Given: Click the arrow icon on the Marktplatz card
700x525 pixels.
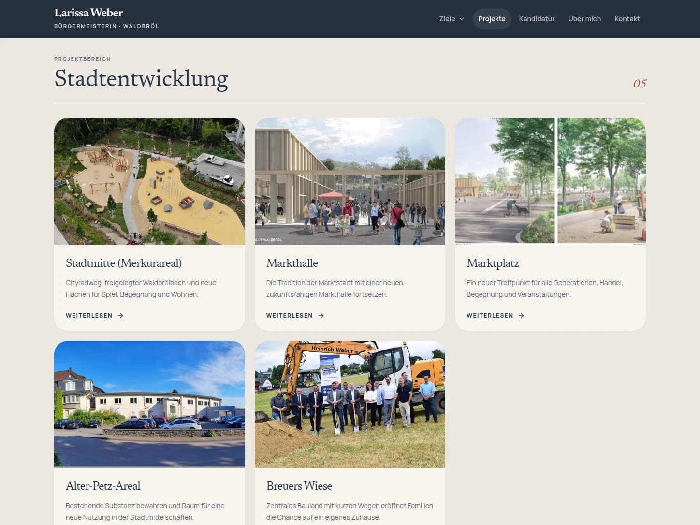Looking at the screenshot, I should click(x=521, y=316).
